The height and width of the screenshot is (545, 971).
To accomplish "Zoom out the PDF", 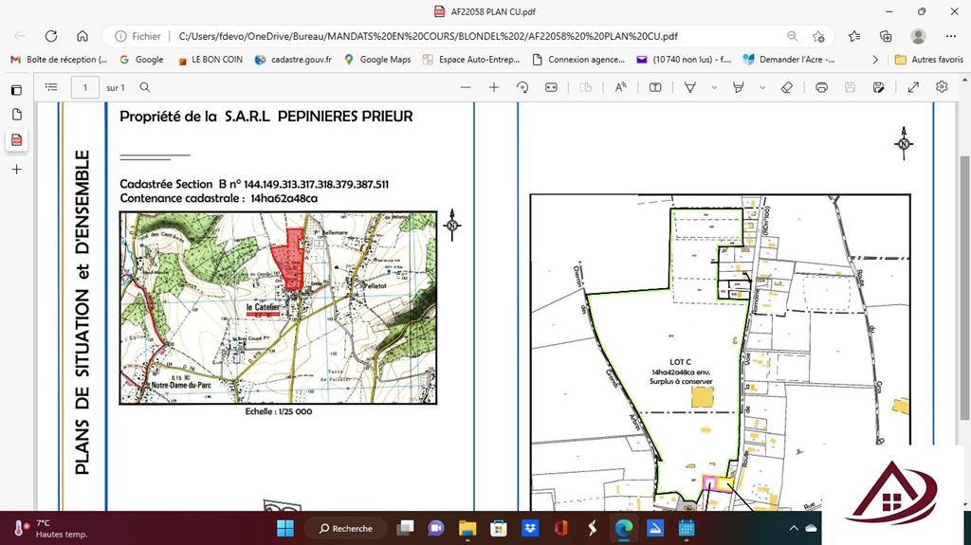I will (466, 87).
